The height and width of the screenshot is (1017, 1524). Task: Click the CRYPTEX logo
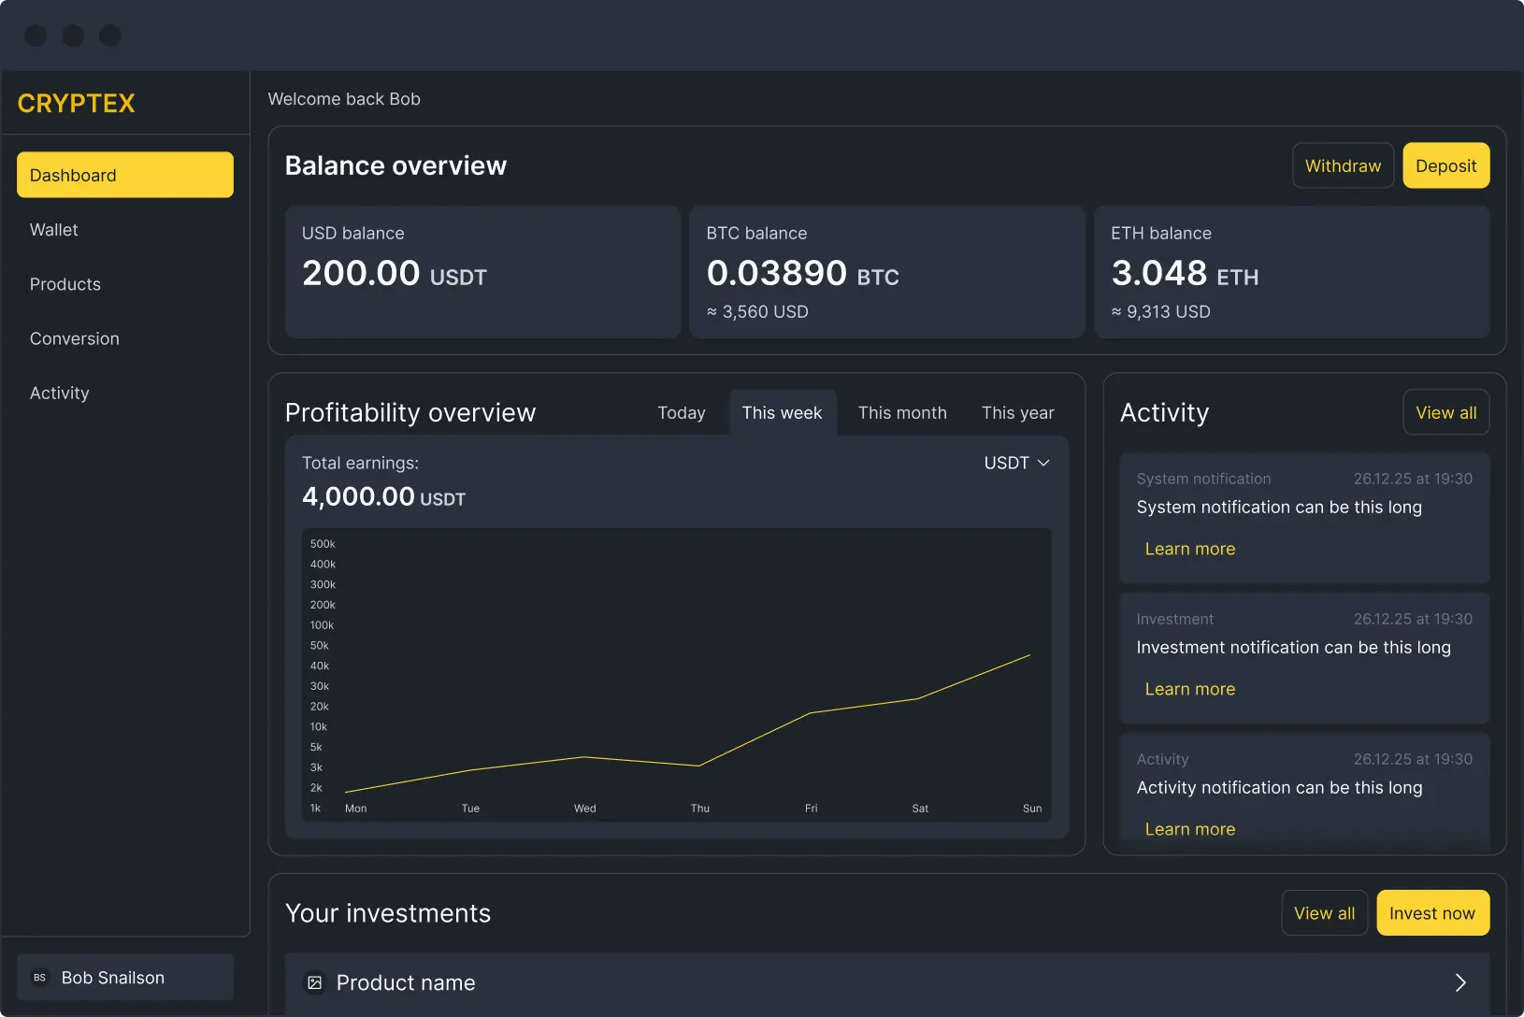[76, 103]
